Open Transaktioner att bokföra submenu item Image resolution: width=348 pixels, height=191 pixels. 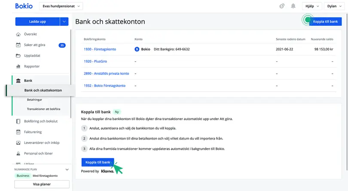[x=43, y=109]
